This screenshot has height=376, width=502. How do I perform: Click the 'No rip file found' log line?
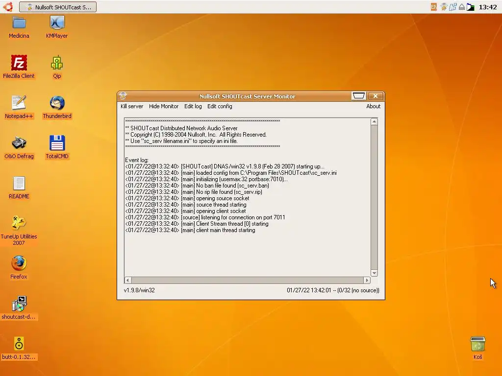pos(193,192)
